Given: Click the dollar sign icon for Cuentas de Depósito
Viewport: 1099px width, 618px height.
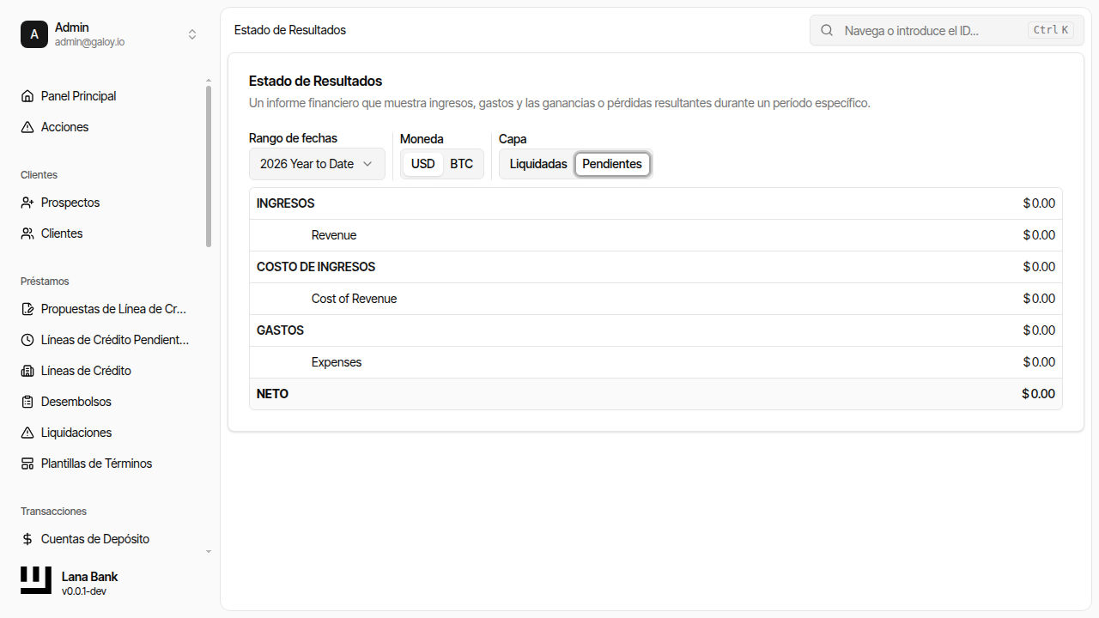Looking at the screenshot, I should click(x=27, y=539).
